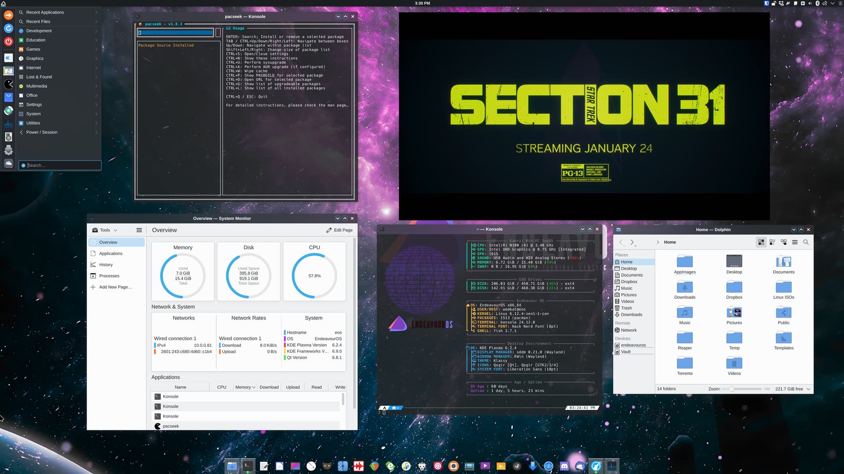
Task: Open the Torrents folder in Dolphin
Action: click(x=684, y=366)
